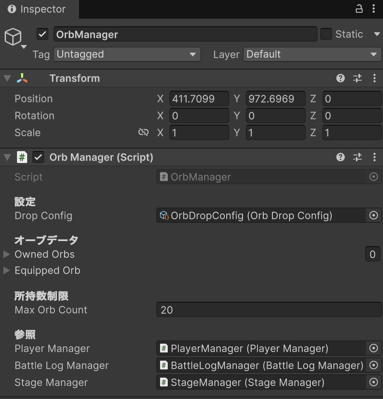Open the Layer dropdown showing Default
Viewport: 383px width, 399px height.
(x=312, y=54)
